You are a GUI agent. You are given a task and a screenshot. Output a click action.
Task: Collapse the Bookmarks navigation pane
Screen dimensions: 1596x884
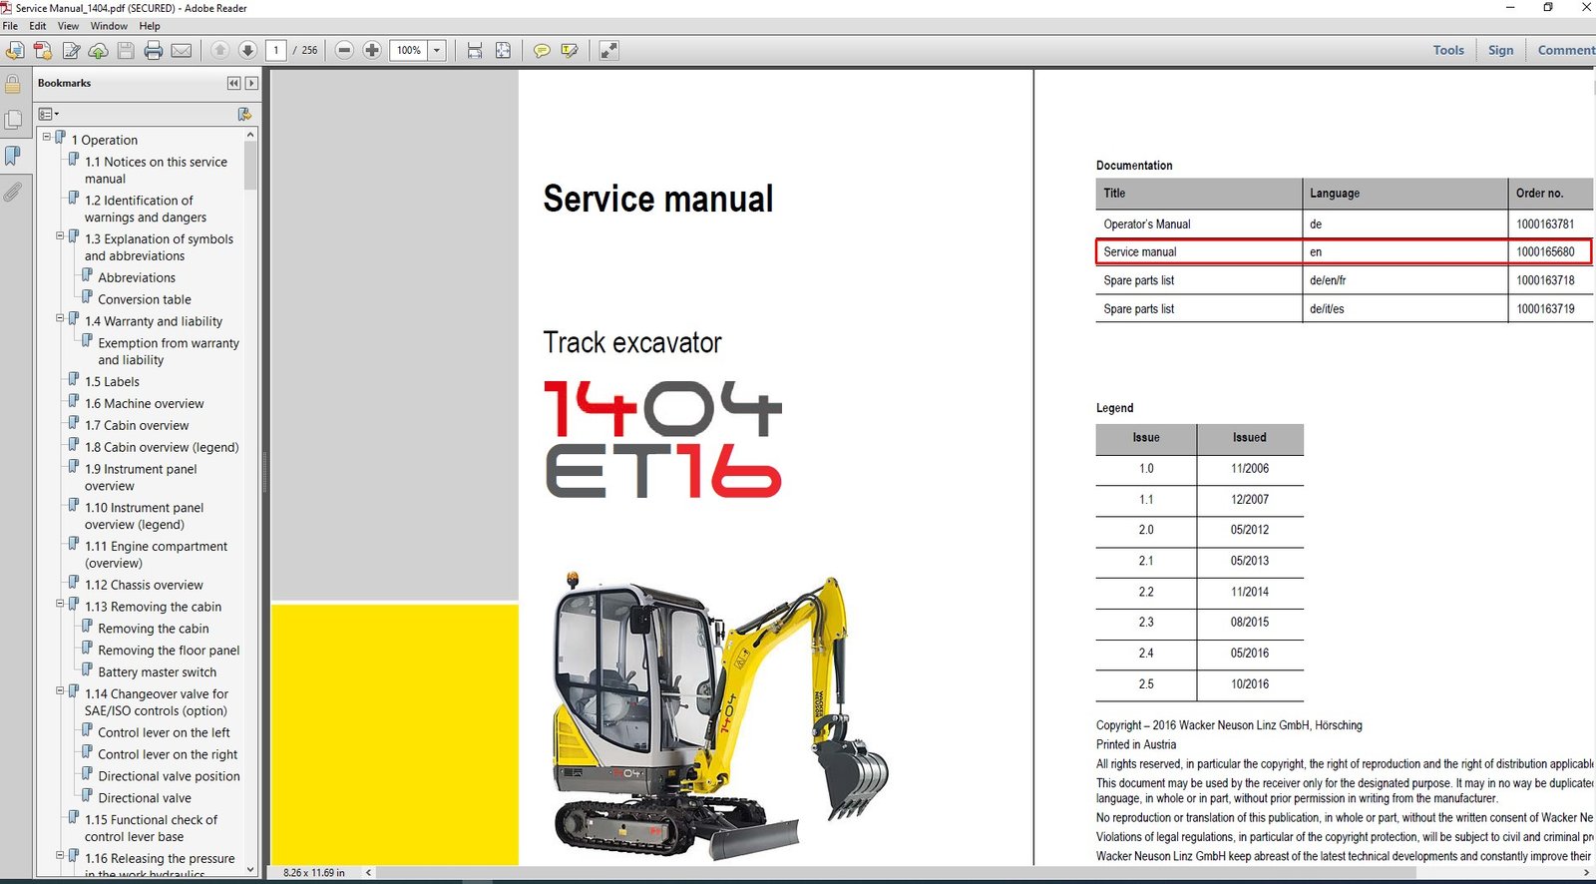coord(233,84)
